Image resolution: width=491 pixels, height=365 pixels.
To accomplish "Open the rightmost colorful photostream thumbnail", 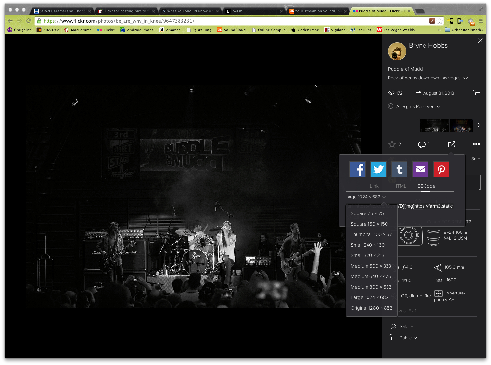I will (x=461, y=125).
